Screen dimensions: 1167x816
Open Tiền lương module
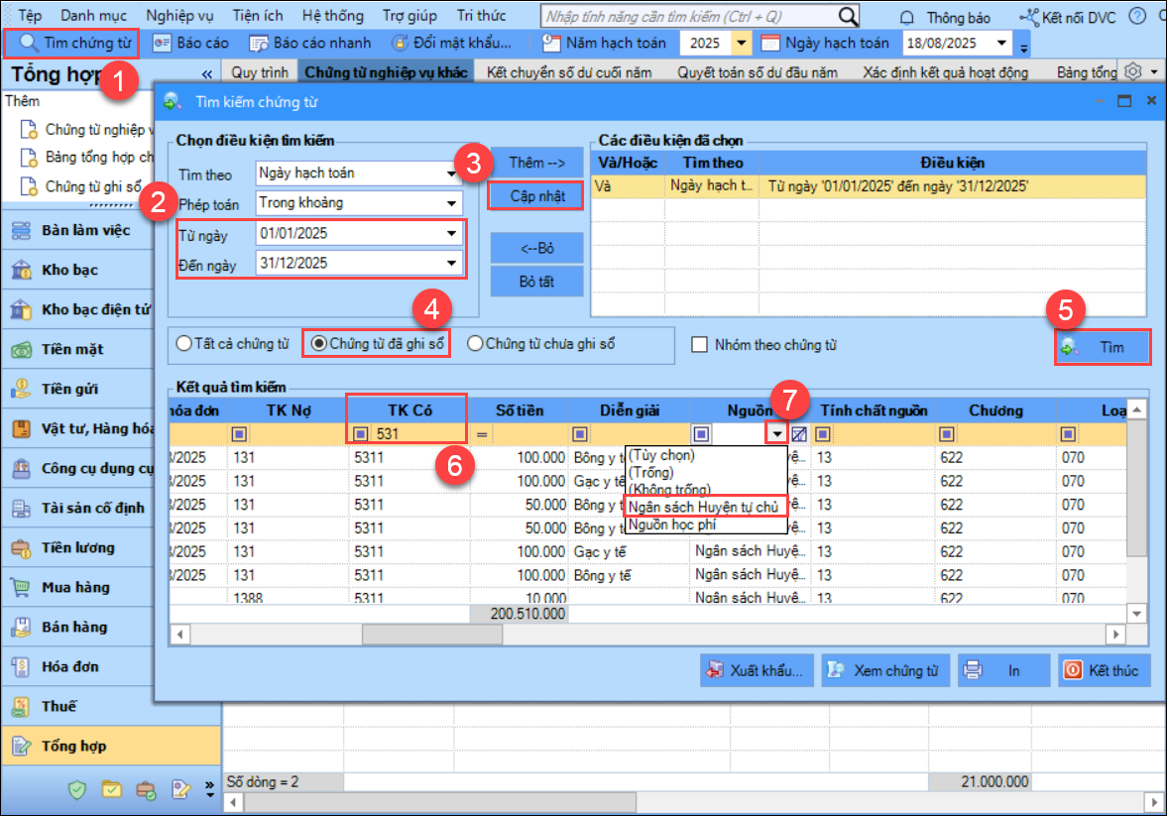pyautogui.click(x=77, y=547)
